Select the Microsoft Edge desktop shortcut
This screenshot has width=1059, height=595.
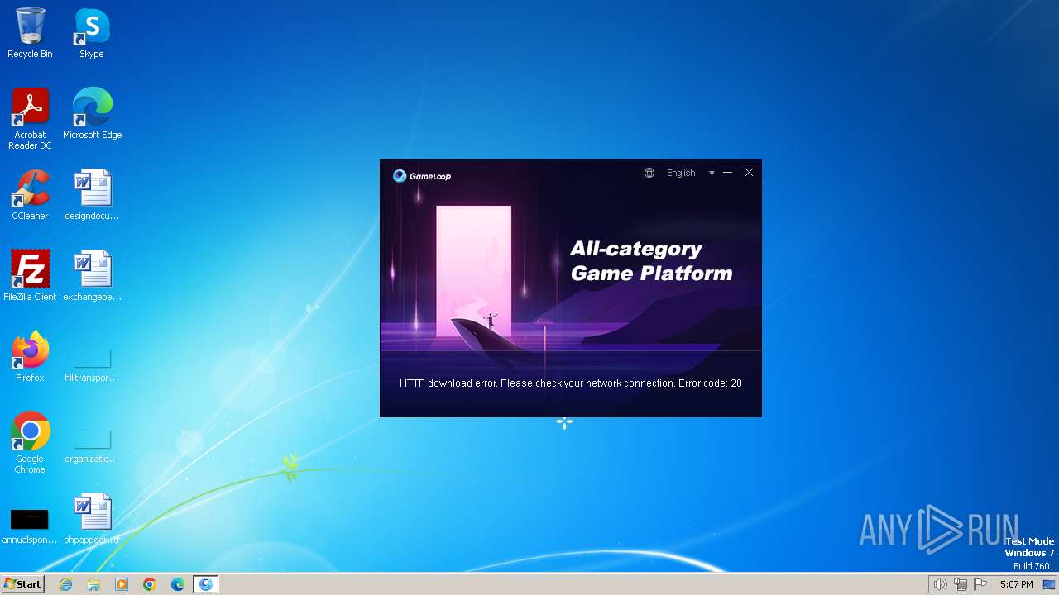point(92,114)
